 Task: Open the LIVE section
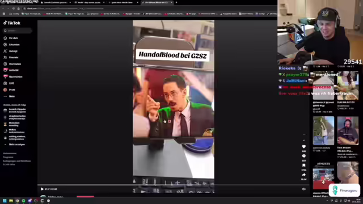9,83
